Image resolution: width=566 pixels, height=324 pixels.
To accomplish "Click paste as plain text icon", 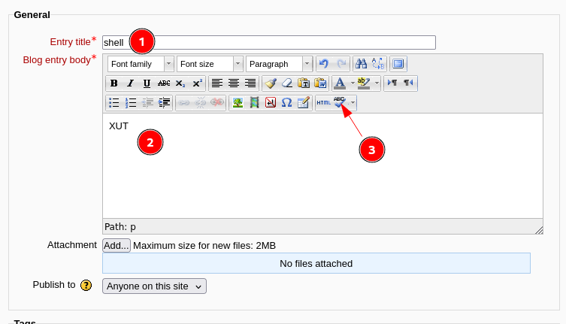I will tap(304, 83).
